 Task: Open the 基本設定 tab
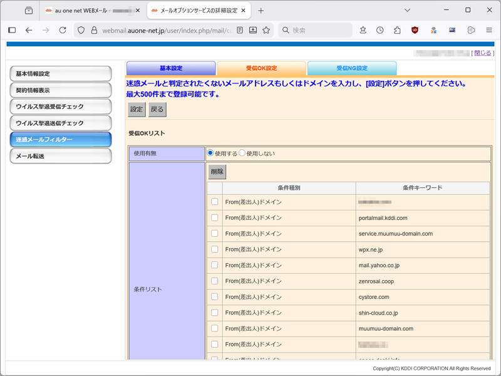(x=171, y=68)
